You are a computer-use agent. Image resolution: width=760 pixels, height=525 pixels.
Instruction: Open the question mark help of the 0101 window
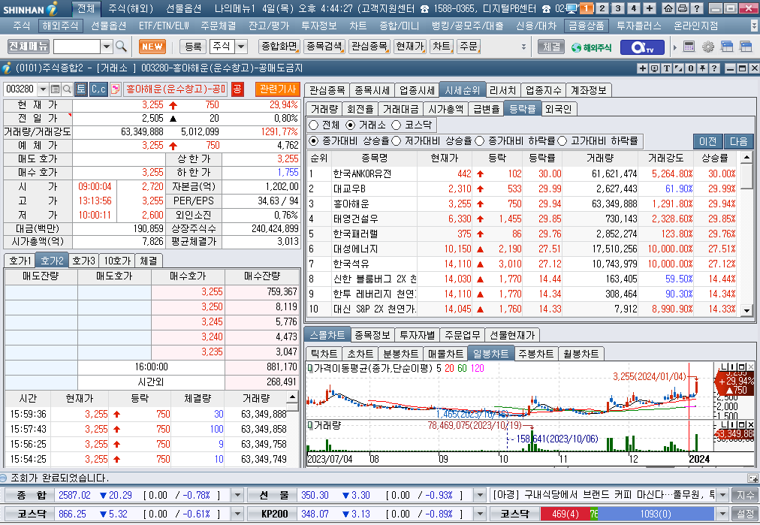[714, 68]
